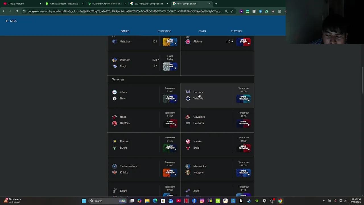Screen dimensions: 364x205
Task: Open the downloads arrow extension icon
Action: click(x=273, y=11)
